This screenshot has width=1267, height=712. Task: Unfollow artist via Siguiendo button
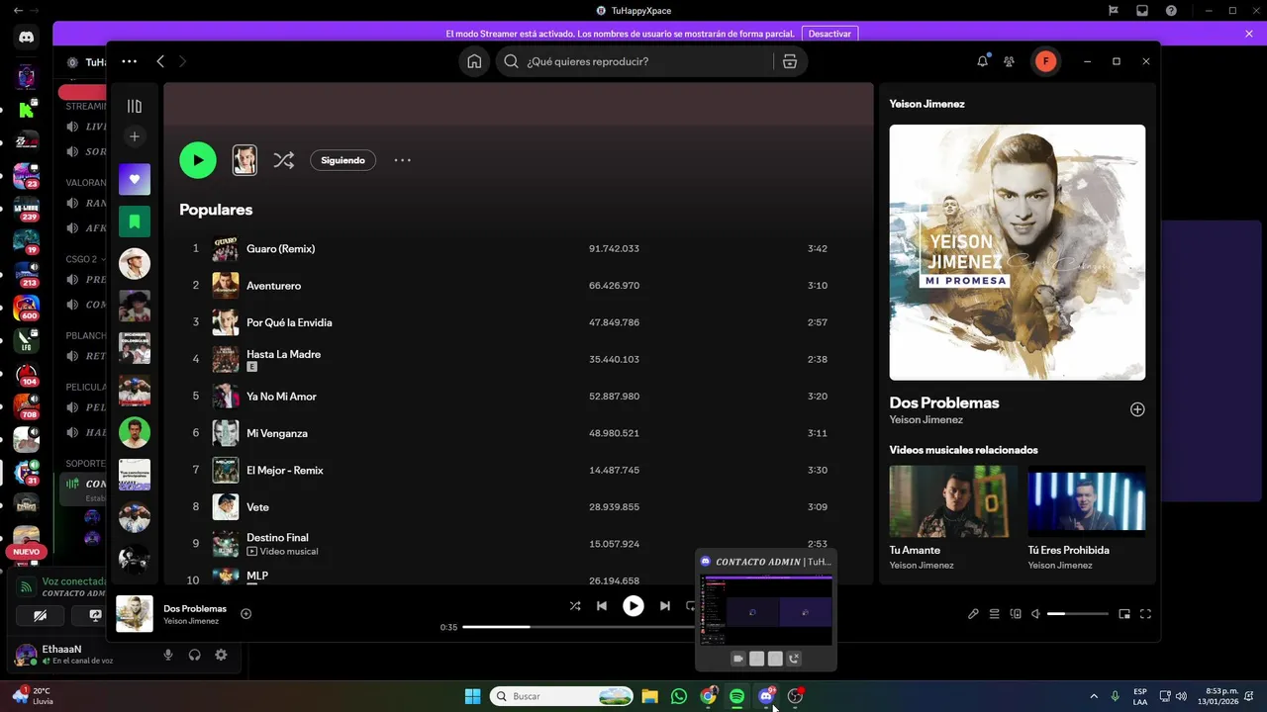[x=342, y=160]
